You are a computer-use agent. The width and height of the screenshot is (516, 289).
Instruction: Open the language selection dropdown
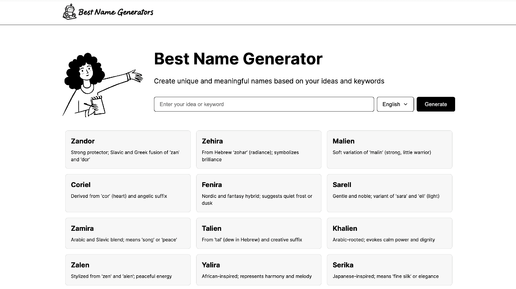395,104
